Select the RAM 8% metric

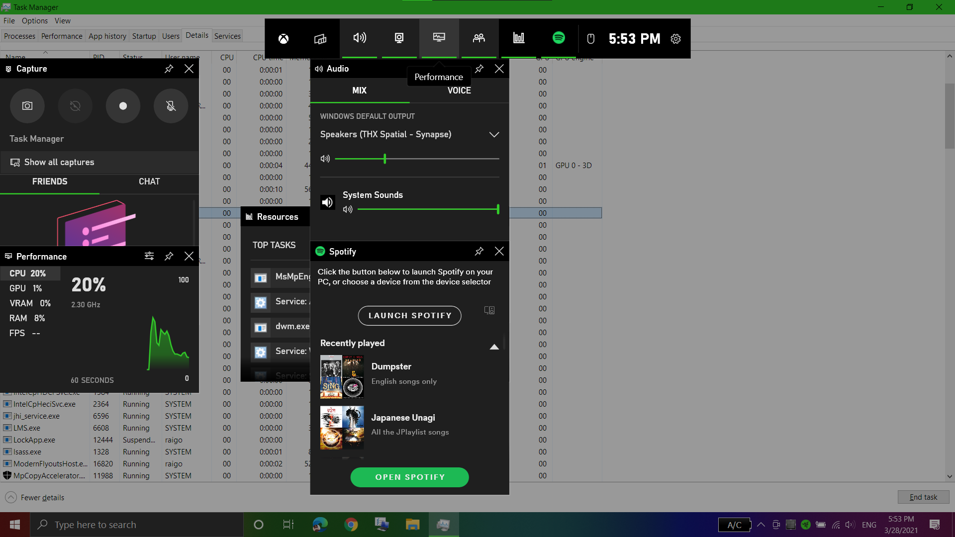[x=30, y=318]
